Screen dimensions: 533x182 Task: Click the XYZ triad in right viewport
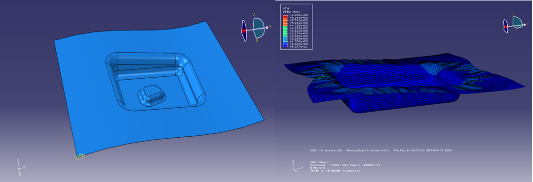[296, 165]
